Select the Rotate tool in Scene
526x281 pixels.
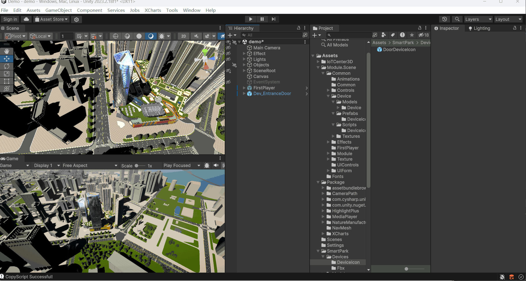click(x=7, y=66)
